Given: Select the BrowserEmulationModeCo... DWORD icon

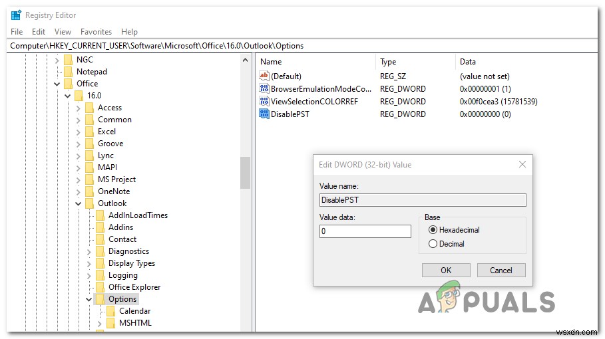Looking at the screenshot, I should (x=264, y=88).
